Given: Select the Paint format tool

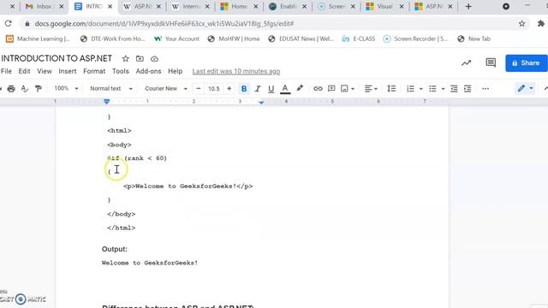Looking at the screenshot, I should [x=38, y=89].
